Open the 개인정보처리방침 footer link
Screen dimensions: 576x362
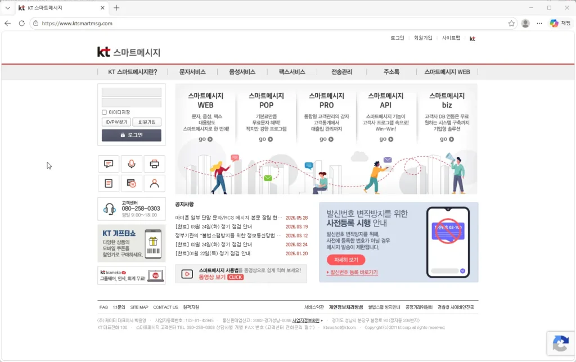tap(346, 307)
